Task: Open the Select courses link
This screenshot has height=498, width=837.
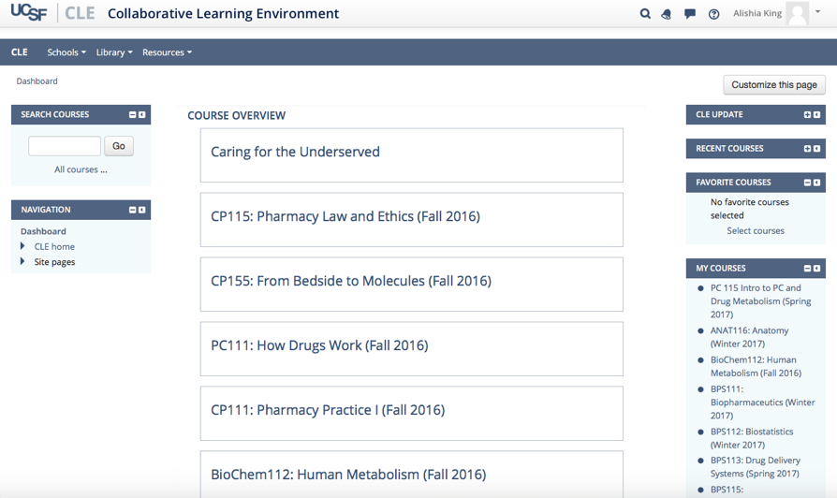Action: coord(756,231)
